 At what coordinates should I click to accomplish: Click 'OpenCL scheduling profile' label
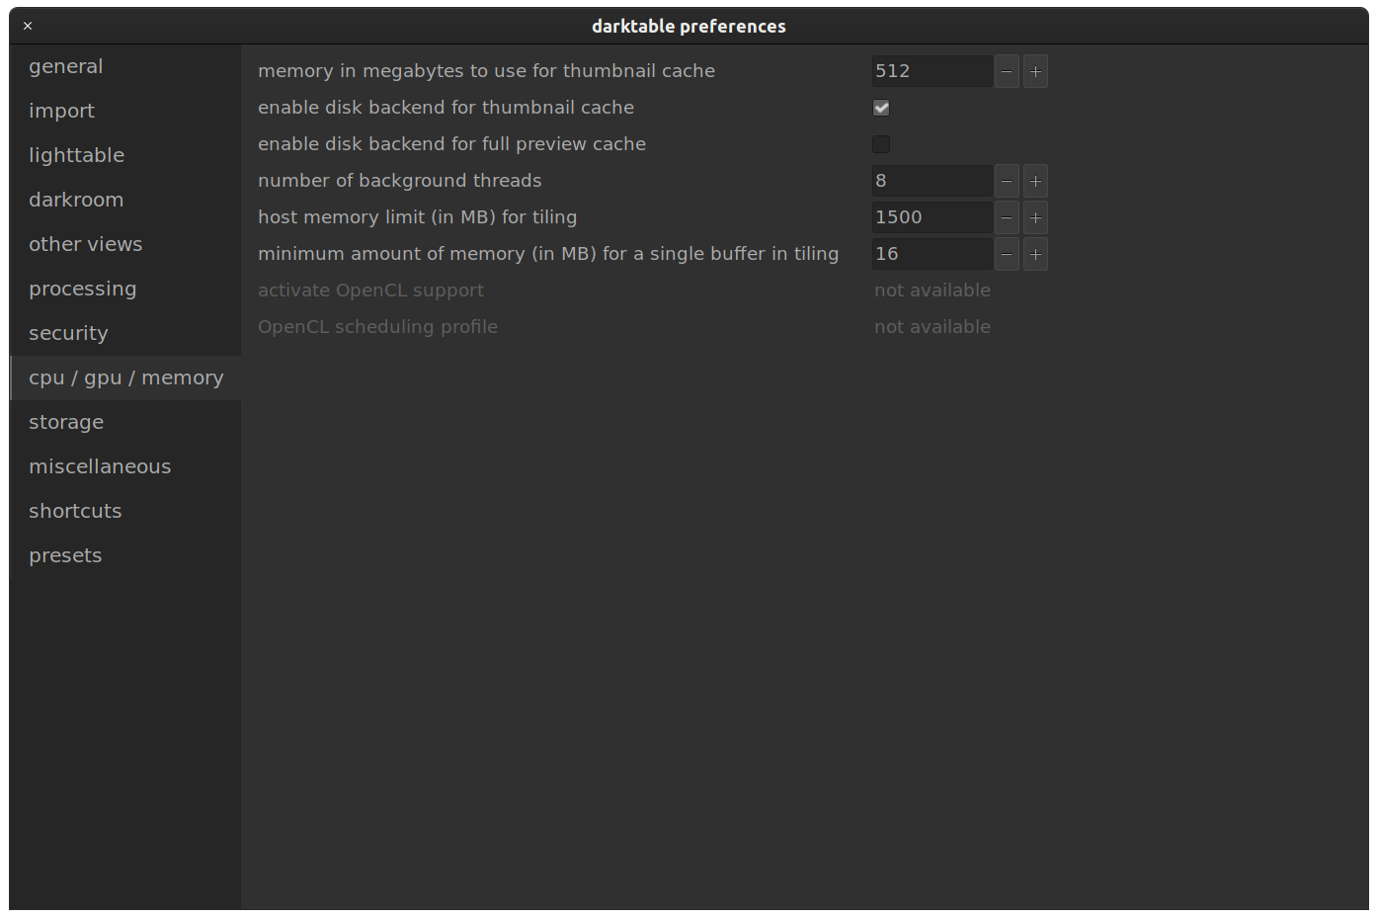click(x=377, y=327)
